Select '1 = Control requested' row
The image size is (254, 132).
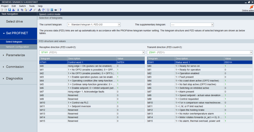[200, 99]
